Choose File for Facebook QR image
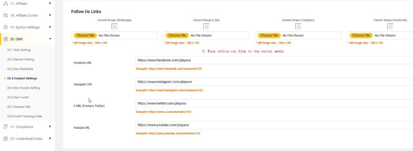413x151 pixels. click(361, 35)
